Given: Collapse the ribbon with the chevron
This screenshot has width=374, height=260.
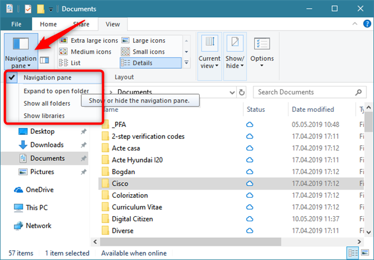Looking at the screenshot, I should point(355,24).
